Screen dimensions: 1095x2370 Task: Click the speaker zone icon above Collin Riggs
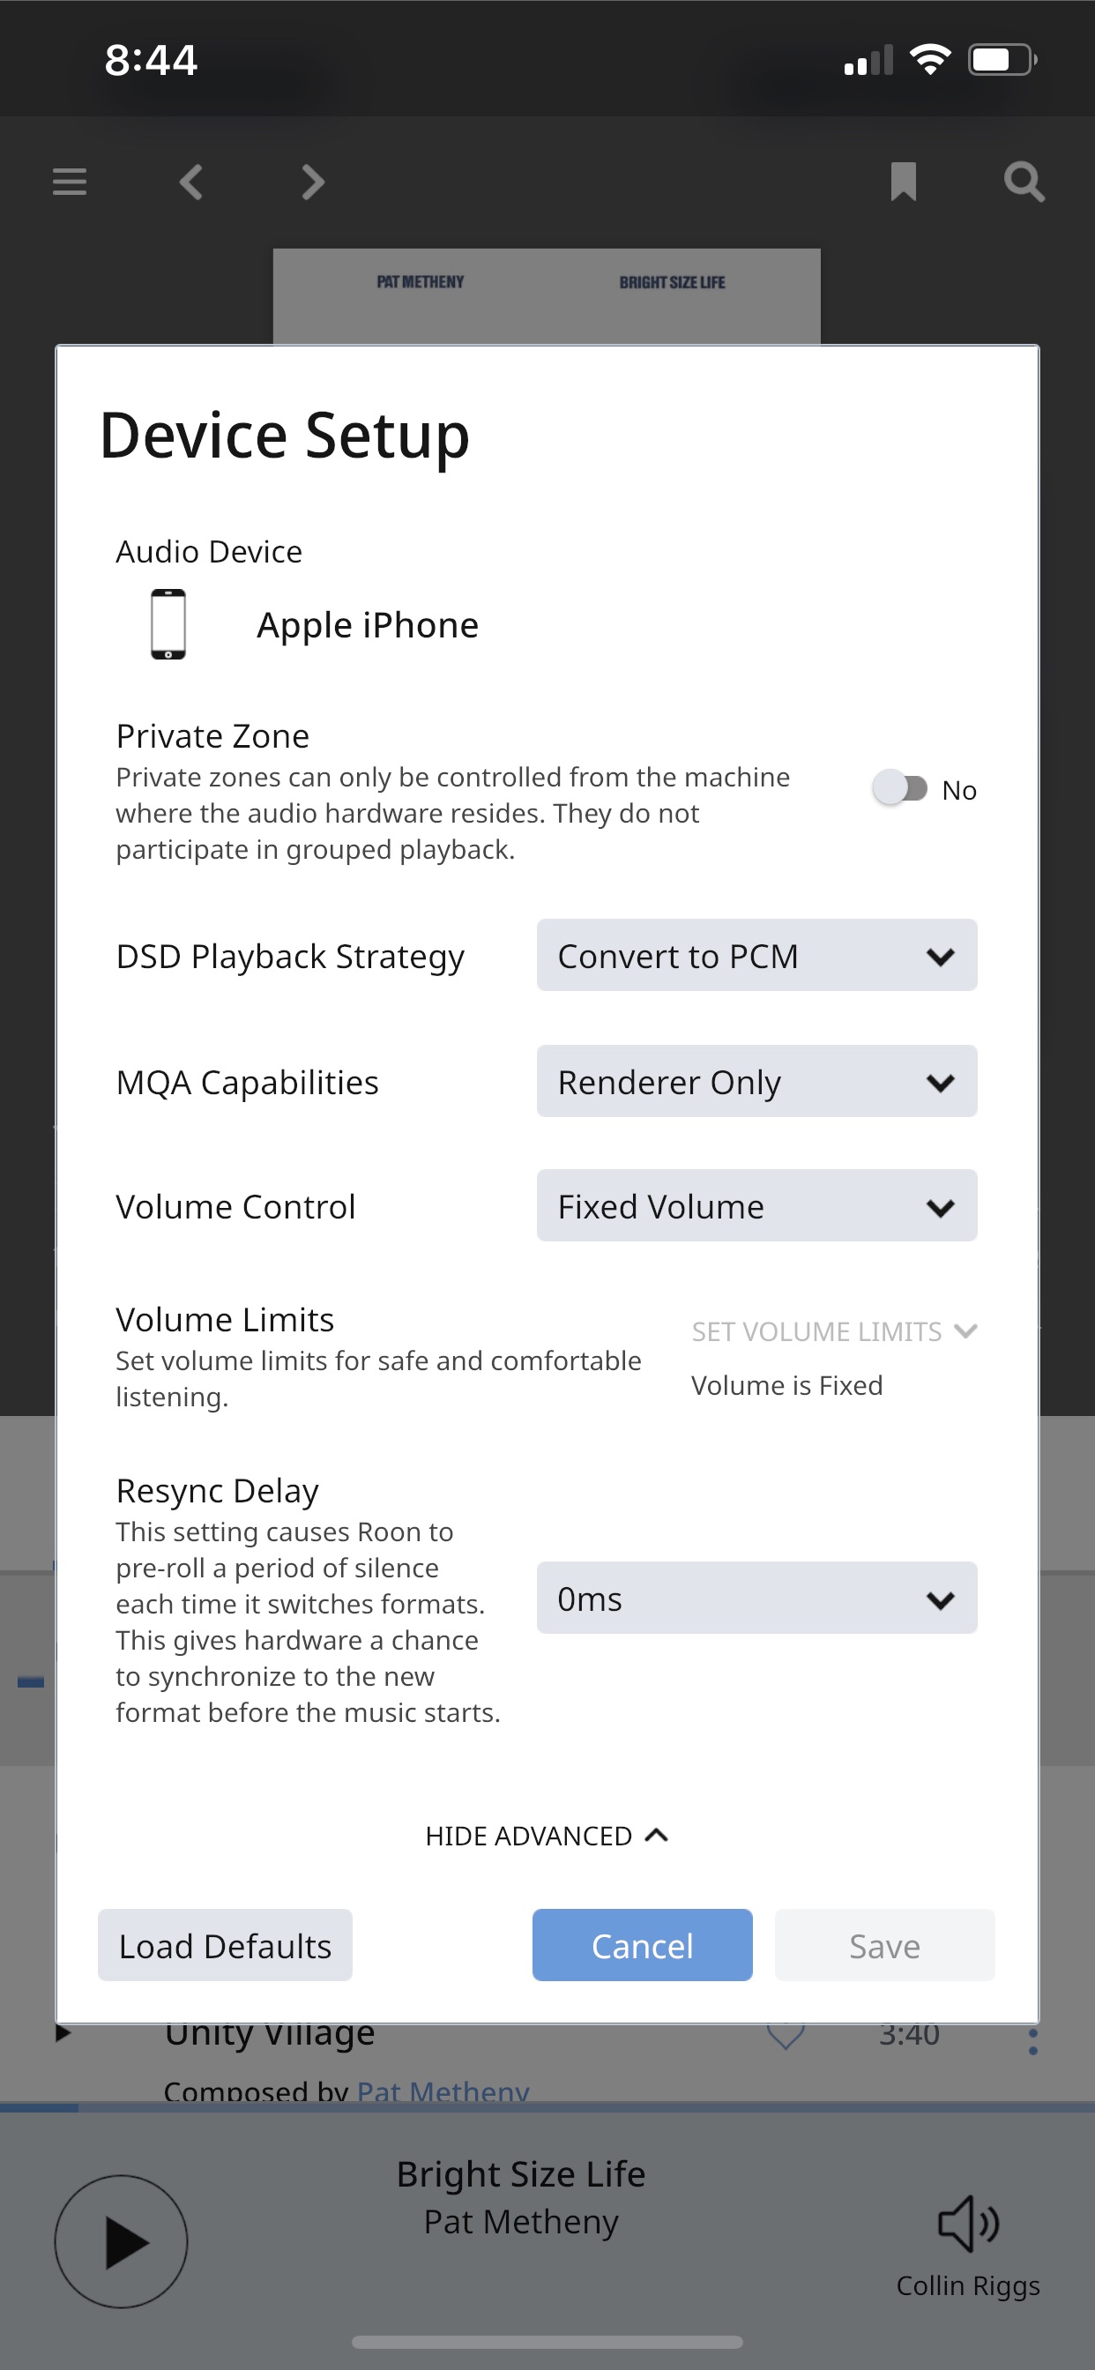(968, 2223)
